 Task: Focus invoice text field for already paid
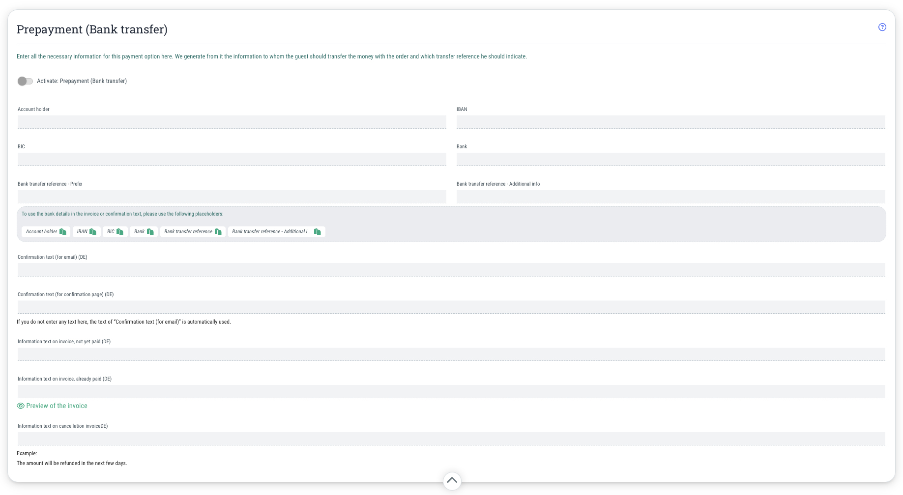point(451,391)
